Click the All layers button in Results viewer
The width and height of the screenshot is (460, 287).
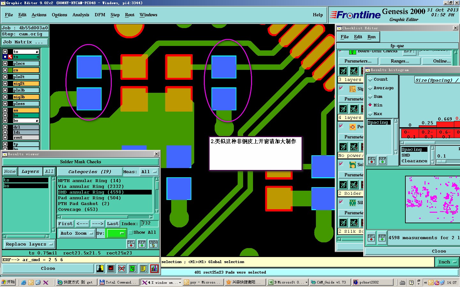click(49, 172)
